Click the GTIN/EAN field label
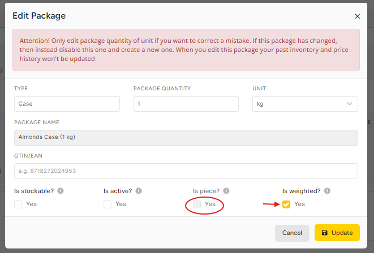This screenshot has width=374, height=253. click(28, 156)
